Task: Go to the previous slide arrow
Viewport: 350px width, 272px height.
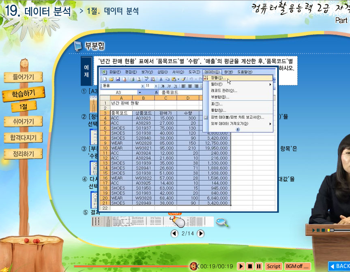Action: 174,233
